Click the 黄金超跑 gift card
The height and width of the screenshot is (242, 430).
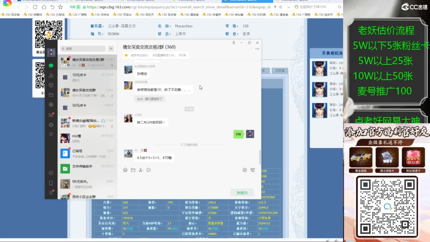(361, 160)
